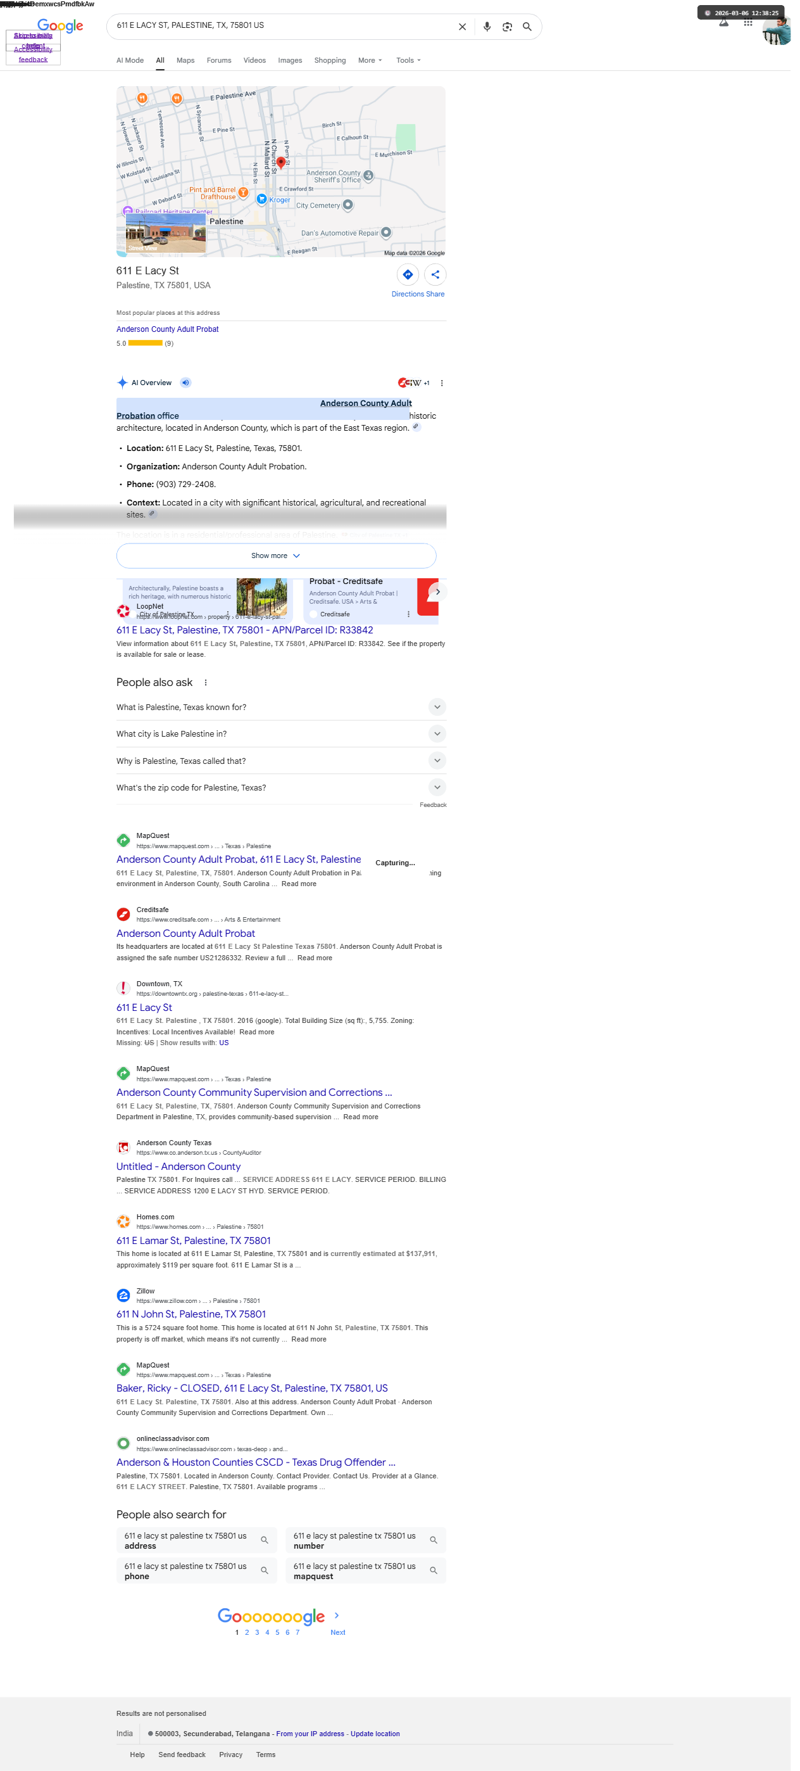
Task: Go to results page 7
Action: (297, 1632)
